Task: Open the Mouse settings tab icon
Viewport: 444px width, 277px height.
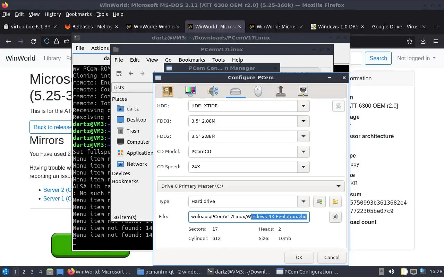Action: 258,91
